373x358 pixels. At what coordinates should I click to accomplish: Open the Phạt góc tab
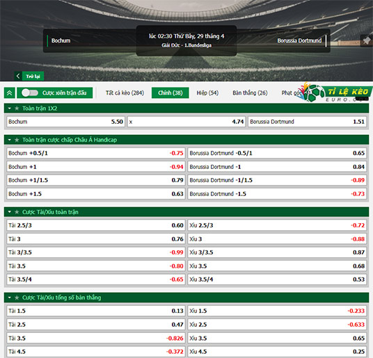pos(292,93)
